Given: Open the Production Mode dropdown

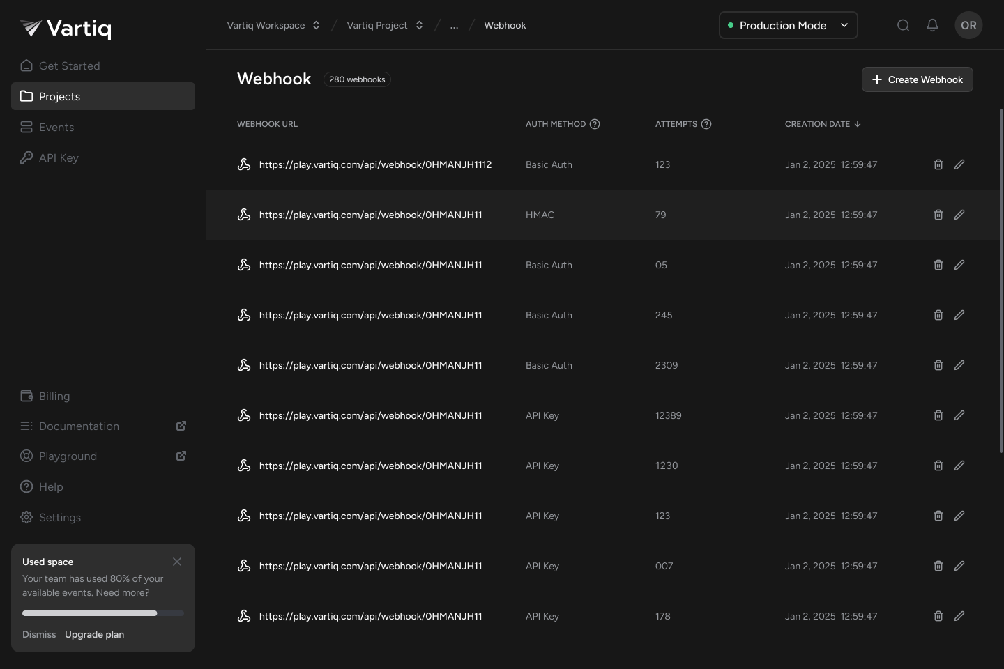Looking at the screenshot, I should (788, 25).
